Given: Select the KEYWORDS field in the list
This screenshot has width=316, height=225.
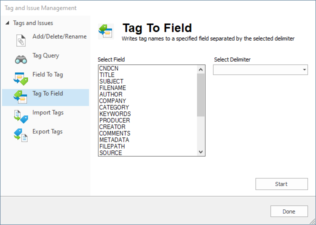Looking at the screenshot, I should (115, 114).
